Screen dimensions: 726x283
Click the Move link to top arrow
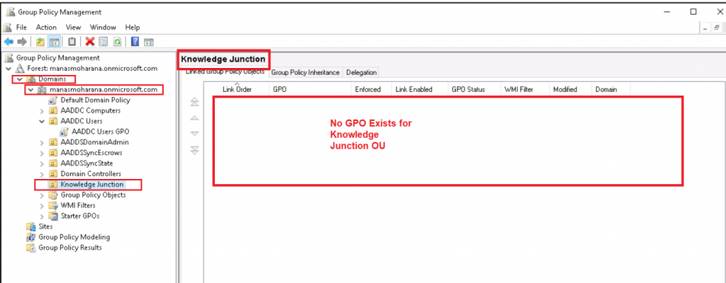[x=195, y=102]
